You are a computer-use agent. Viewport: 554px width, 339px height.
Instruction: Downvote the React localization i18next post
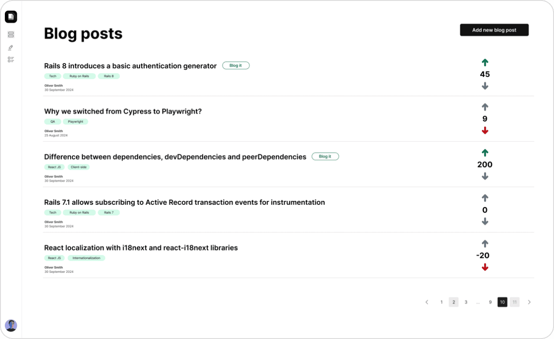tap(485, 267)
